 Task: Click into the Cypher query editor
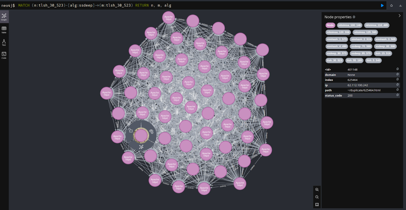199,5
